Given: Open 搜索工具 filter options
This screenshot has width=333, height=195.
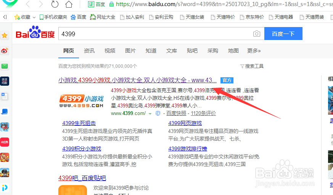Looking at the screenshot, I should (x=252, y=66).
